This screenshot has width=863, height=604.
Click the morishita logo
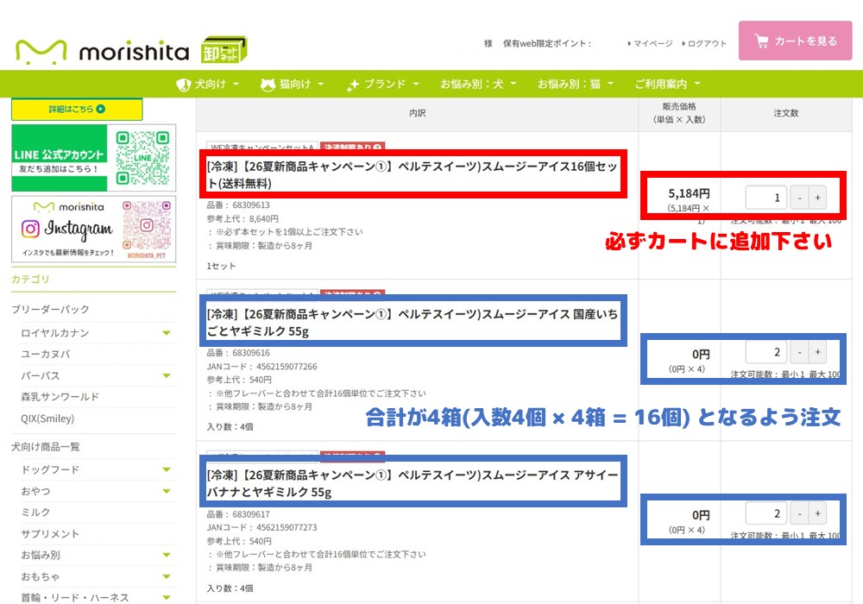tap(102, 52)
